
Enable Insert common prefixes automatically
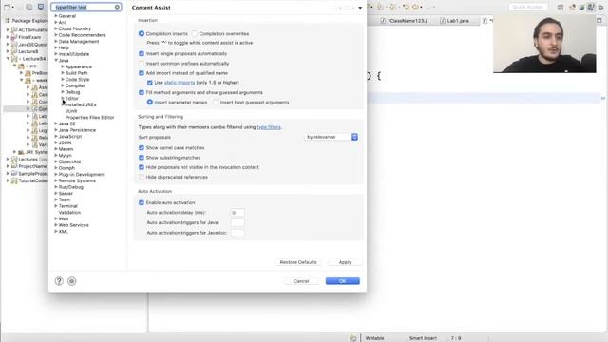click(142, 64)
